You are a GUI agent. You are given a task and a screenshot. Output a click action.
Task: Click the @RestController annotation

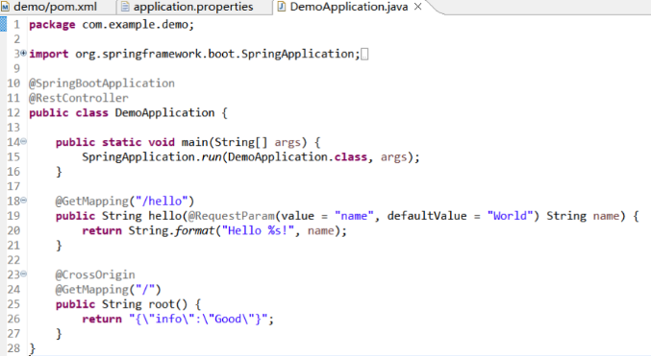pos(79,98)
